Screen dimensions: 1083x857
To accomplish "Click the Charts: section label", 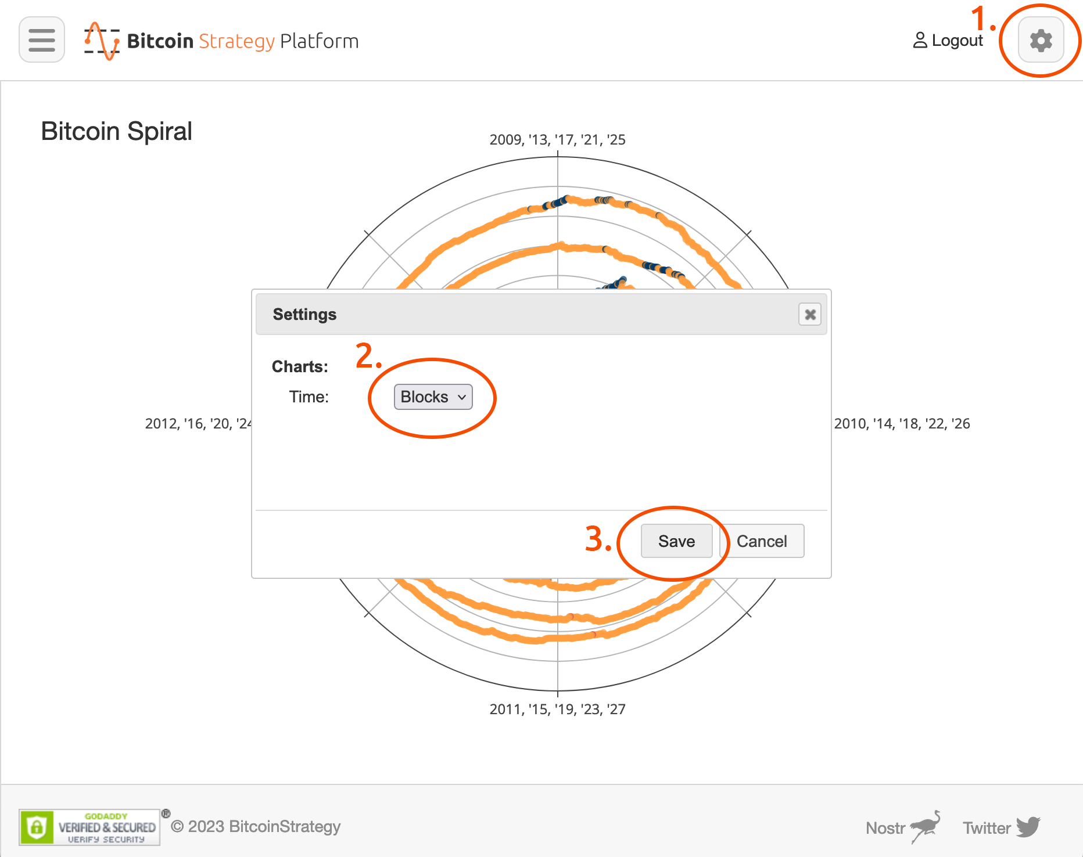I will [x=300, y=367].
